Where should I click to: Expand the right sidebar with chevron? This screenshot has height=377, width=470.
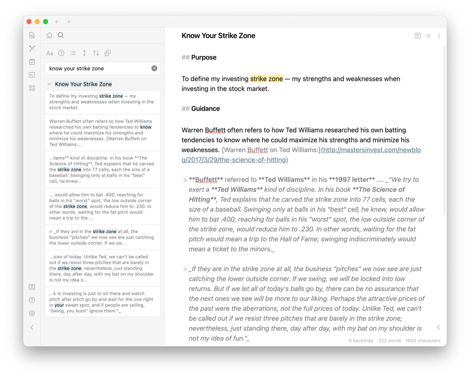438,327
